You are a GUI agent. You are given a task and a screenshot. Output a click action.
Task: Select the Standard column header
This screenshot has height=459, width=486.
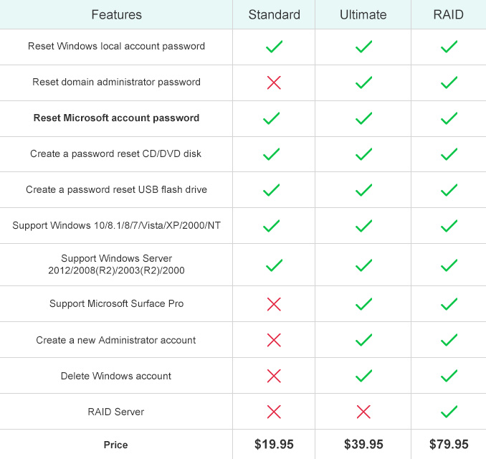274,14
